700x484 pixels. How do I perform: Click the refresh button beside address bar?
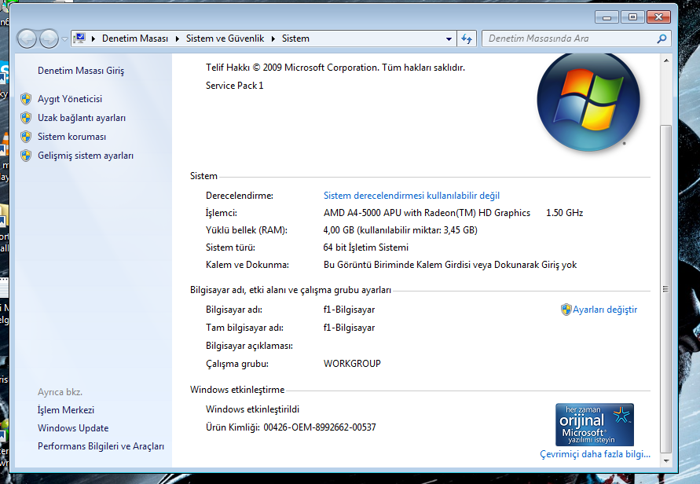coord(467,38)
